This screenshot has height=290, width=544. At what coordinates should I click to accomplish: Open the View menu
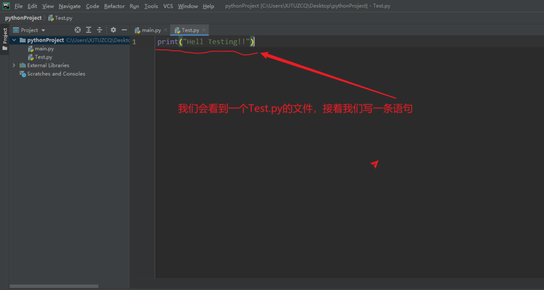click(48, 6)
